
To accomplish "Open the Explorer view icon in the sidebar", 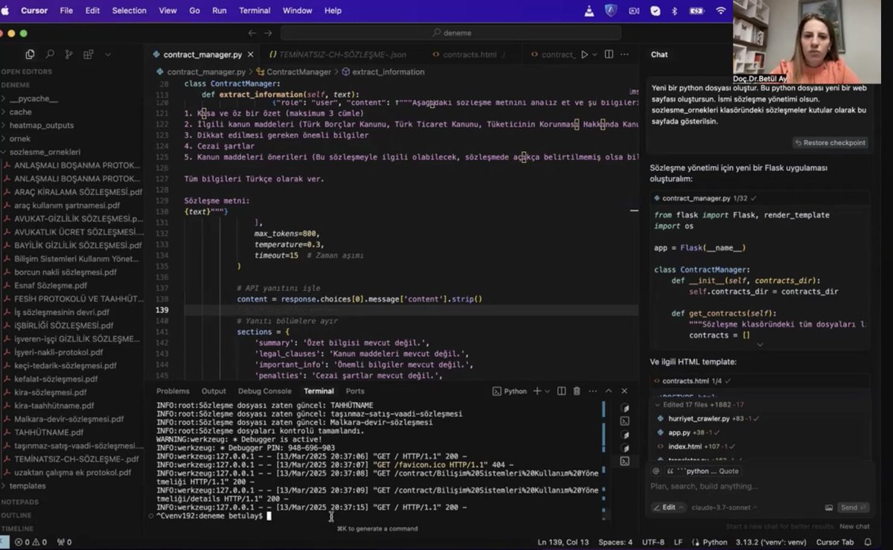I will tap(30, 54).
